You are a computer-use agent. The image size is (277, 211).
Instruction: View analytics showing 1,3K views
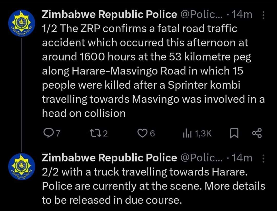click(x=197, y=133)
